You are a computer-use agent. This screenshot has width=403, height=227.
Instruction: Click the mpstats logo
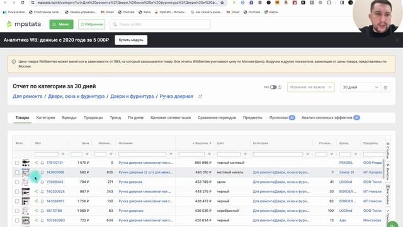pos(24,24)
